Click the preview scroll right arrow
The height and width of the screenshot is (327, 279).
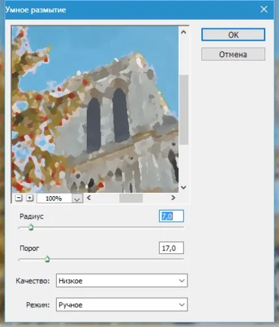point(173,198)
